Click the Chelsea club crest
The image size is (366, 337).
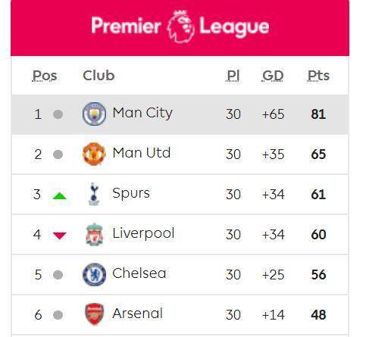point(94,274)
